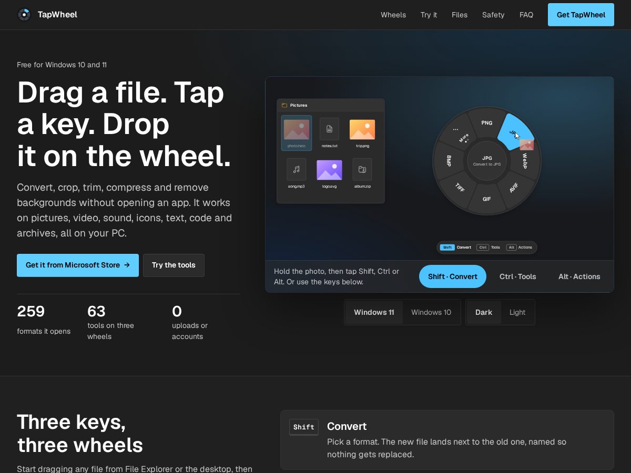Open the Try it nav link
Image resolution: width=631 pixels, height=473 pixels.
coord(429,15)
